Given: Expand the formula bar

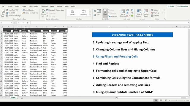Looking at the screenshot, I should coord(189,23).
